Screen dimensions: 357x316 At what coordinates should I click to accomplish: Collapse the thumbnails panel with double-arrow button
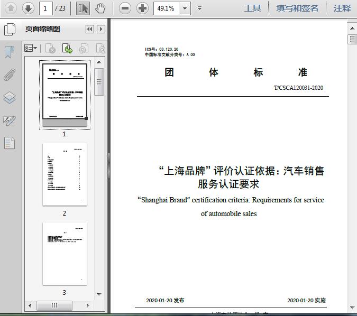(90, 29)
